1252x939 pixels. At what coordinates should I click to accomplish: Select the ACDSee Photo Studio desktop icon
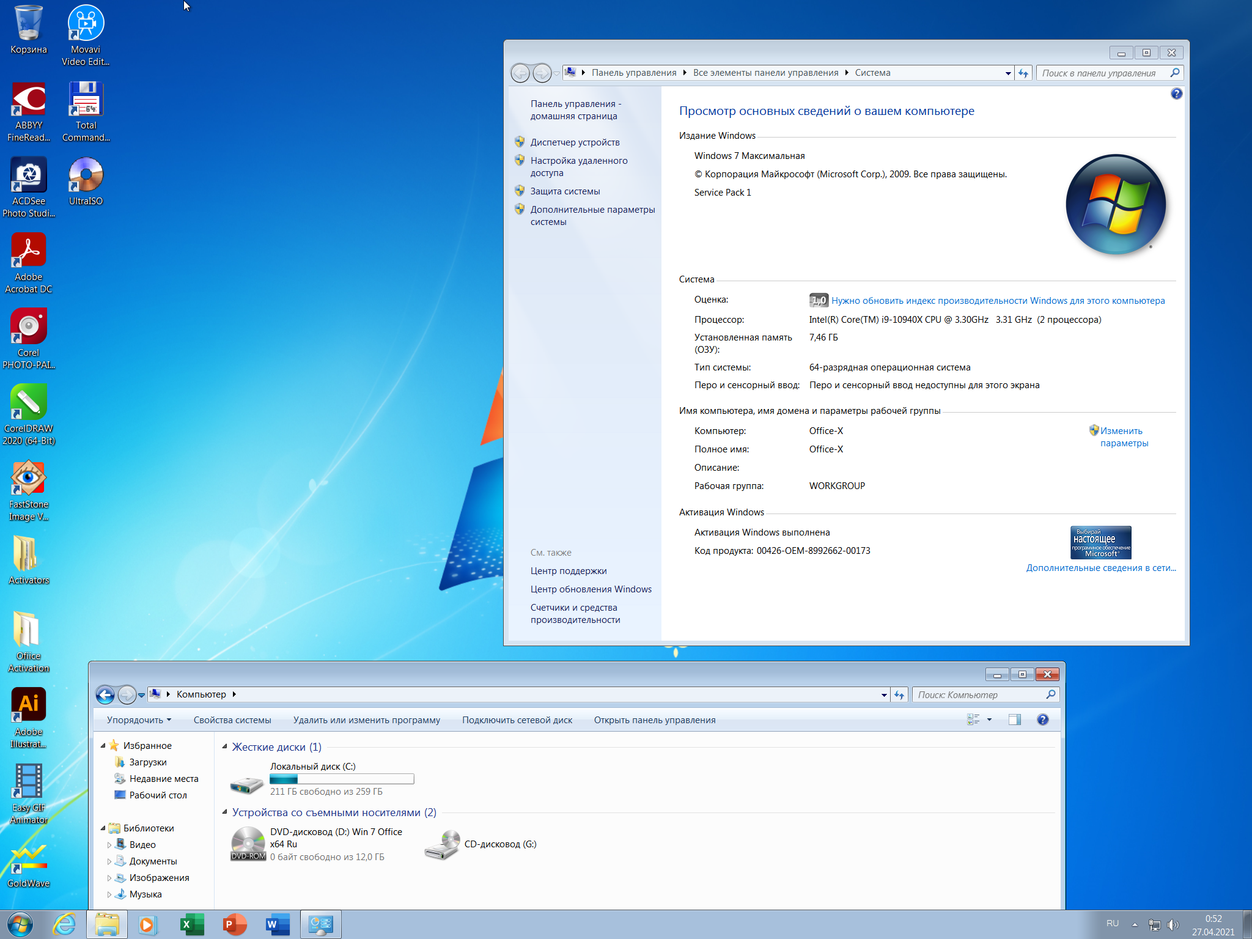point(28,188)
